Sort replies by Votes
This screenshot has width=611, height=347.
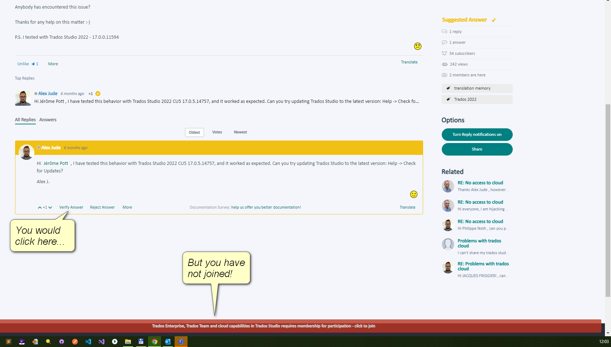tap(217, 132)
